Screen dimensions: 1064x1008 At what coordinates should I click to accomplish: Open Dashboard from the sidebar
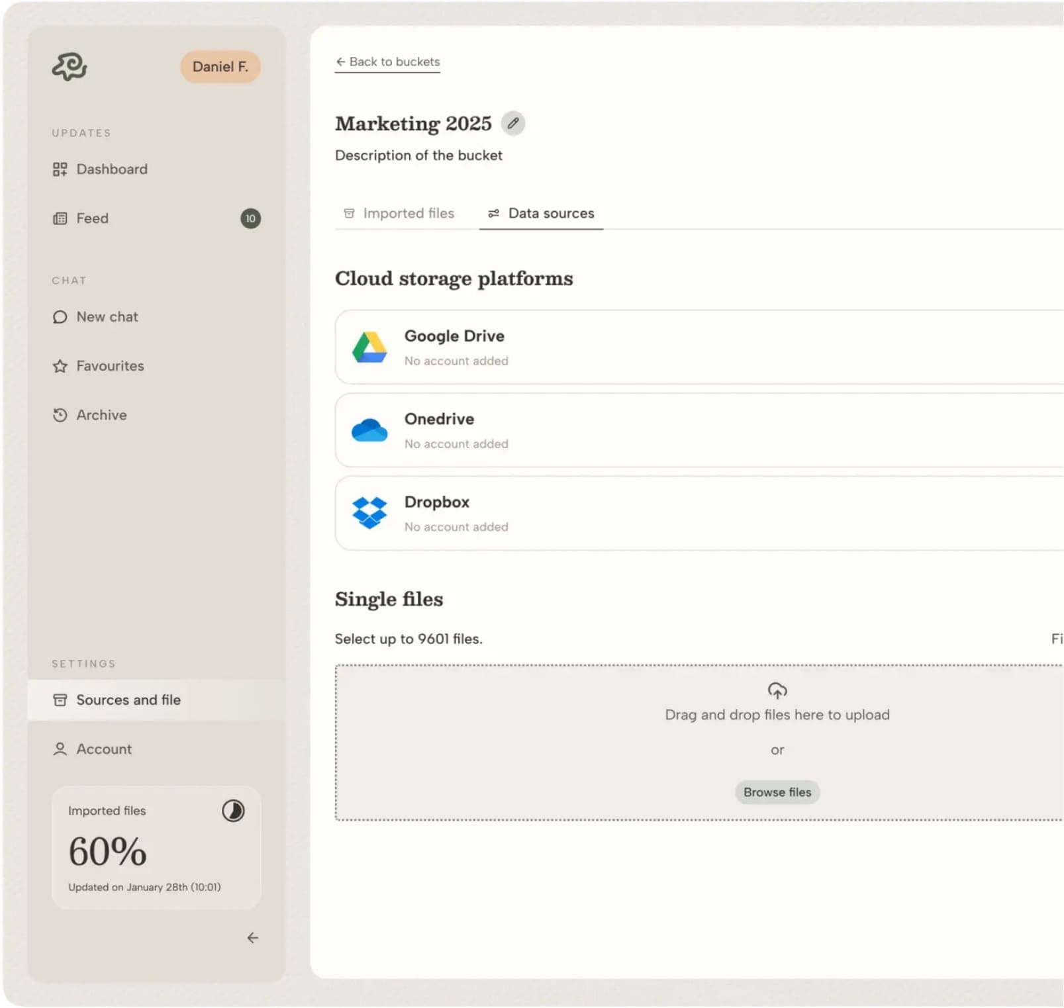click(111, 169)
